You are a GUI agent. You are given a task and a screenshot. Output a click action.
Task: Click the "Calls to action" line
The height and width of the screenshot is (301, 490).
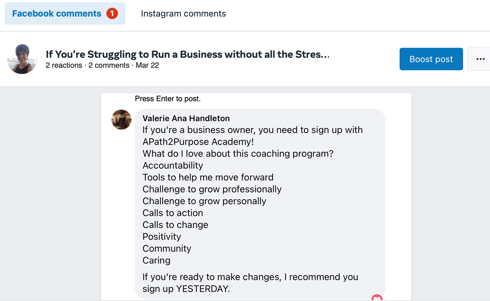pyautogui.click(x=173, y=213)
